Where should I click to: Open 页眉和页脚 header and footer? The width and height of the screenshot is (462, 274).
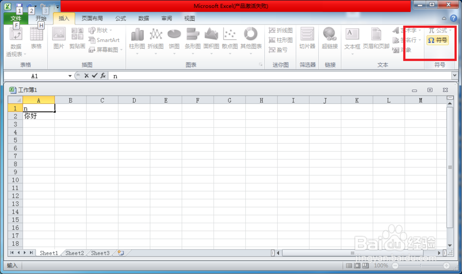[x=376, y=38]
